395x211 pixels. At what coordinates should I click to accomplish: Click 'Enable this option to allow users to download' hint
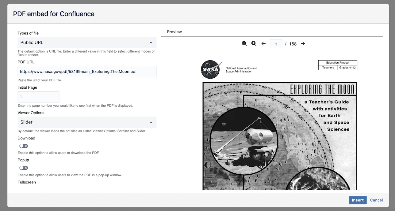[x=59, y=153]
